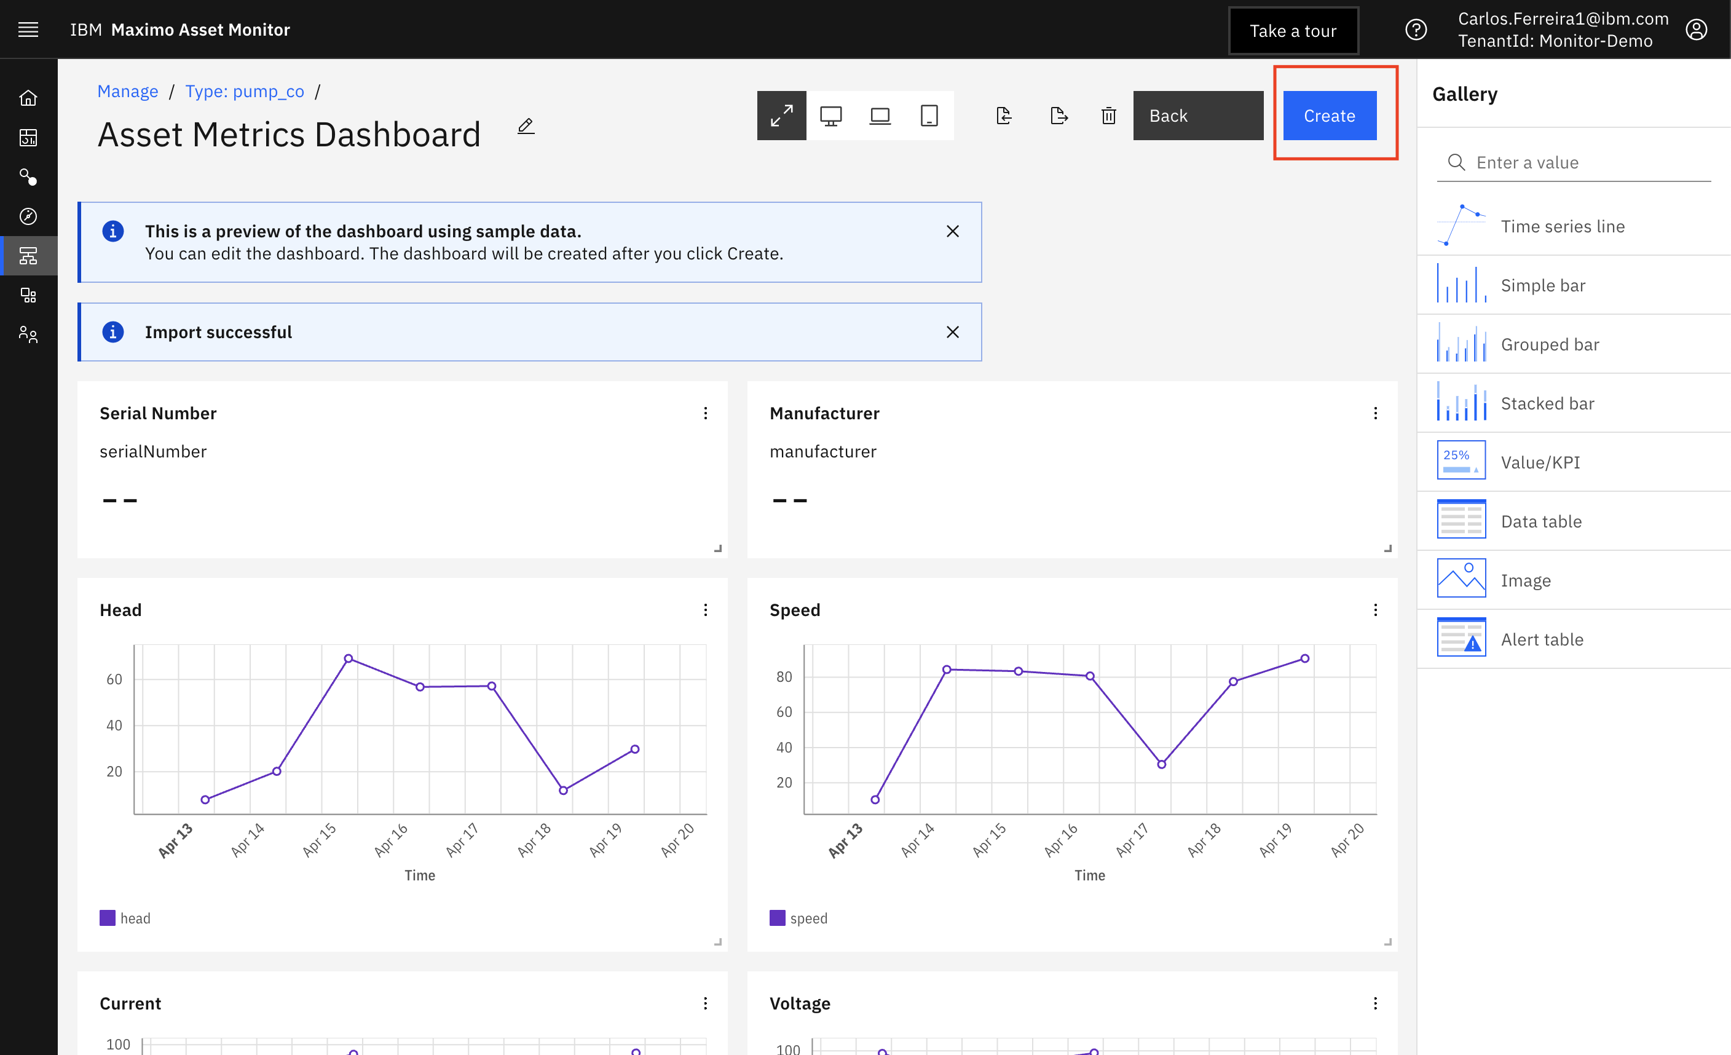
Task: Add Simple bar card from Gallery
Action: [1574, 285]
